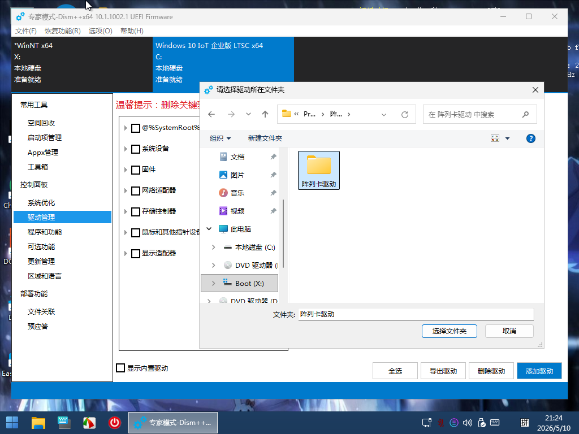579x434 pixels.
Task: Open the 组织 dropdown menu
Action: pos(220,138)
